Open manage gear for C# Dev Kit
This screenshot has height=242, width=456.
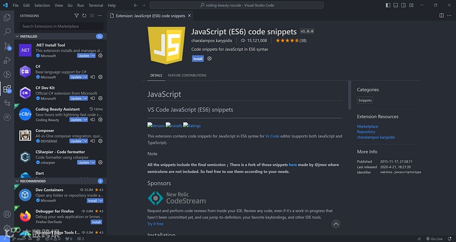pos(100,98)
